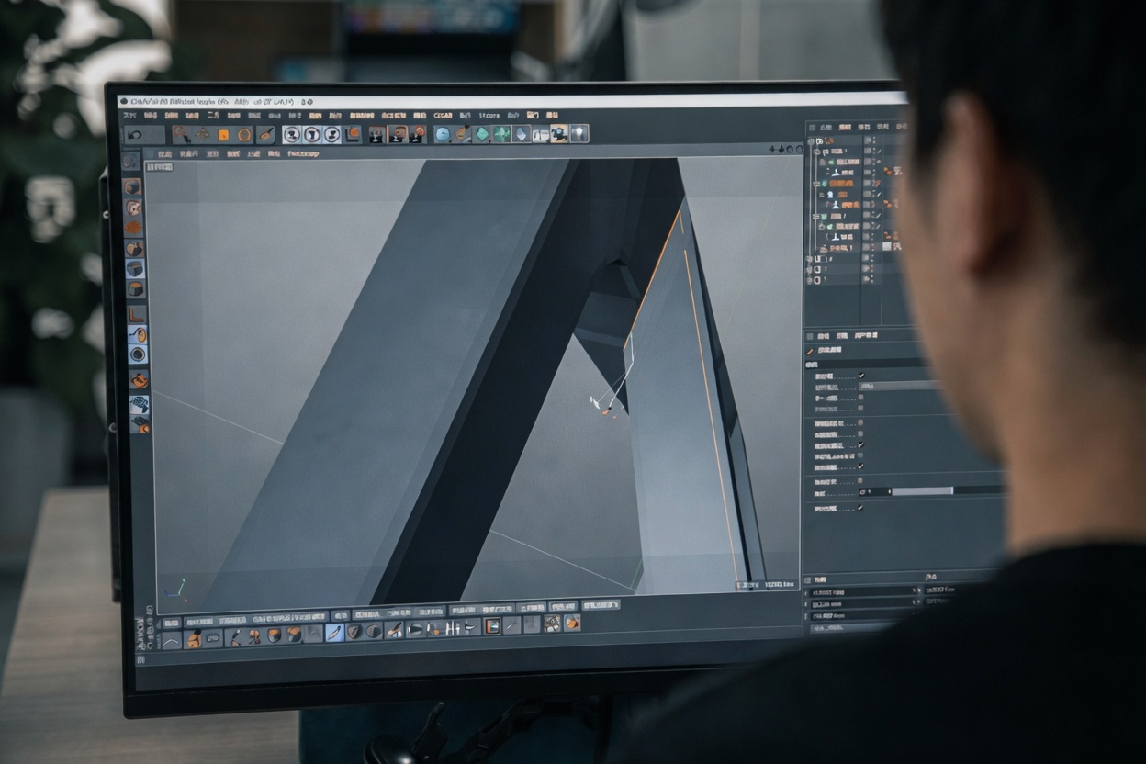Click the L-shaped axis icon in left toolbar
The width and height of the screenshot is (1146, 764).
pos(137,314)
